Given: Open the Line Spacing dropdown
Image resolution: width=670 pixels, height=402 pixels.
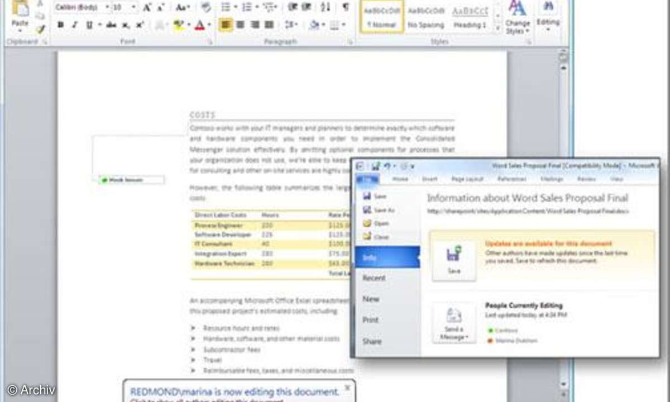Looking at the screenshot, I should coord(291,25).
